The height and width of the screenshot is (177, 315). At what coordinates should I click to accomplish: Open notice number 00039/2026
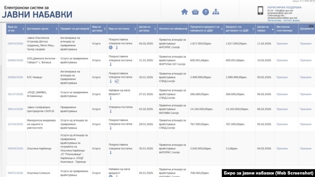coord(16,148)
